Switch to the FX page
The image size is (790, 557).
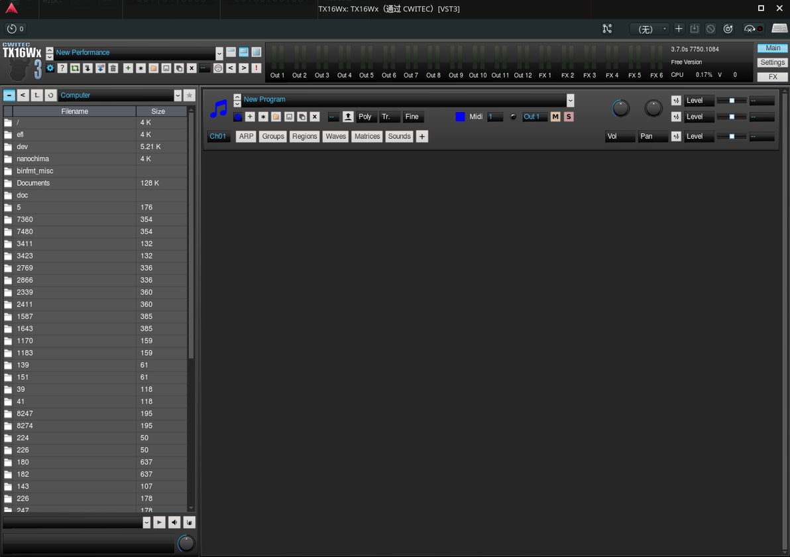pos(772,77)
